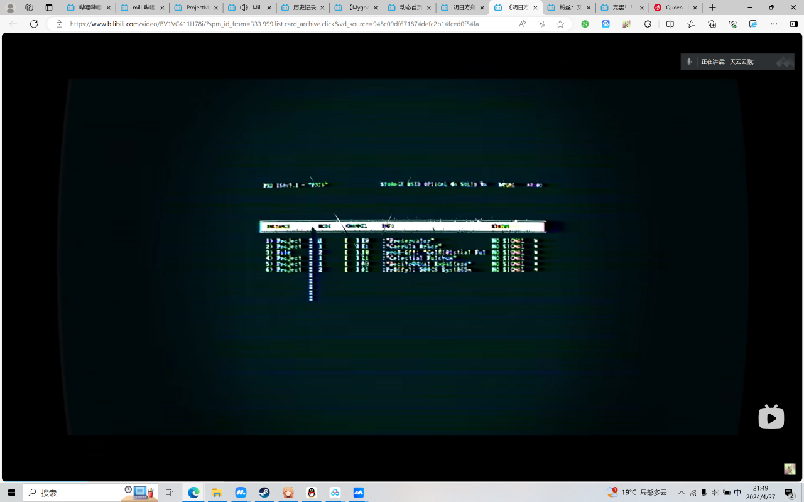This screenshot has height=502, width=804.
Task: Click the video progress bar
Action: pyautogui.click(x=402, y=481)
